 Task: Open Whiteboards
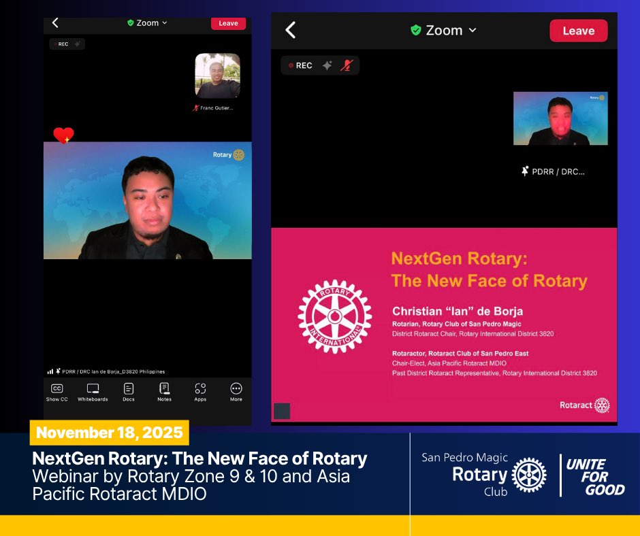(93, 392)
